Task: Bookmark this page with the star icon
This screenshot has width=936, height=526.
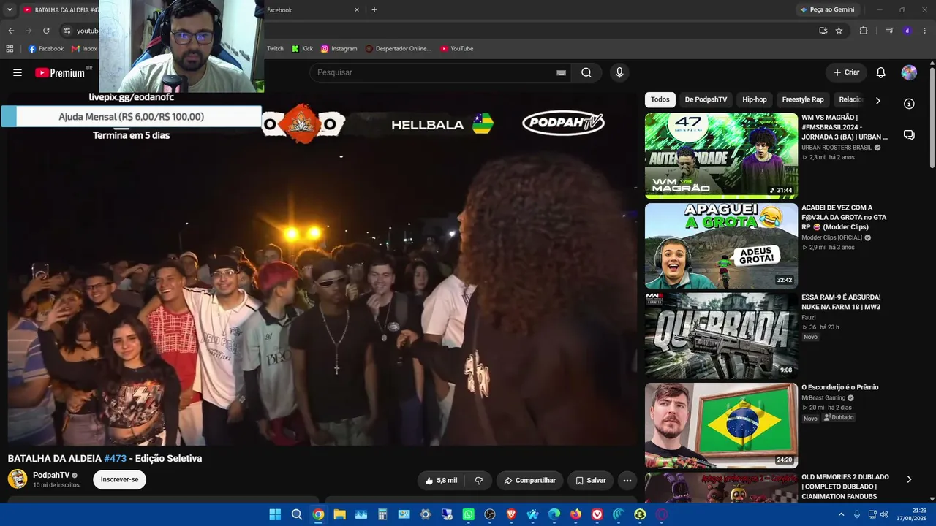Action: click(839, 31)
